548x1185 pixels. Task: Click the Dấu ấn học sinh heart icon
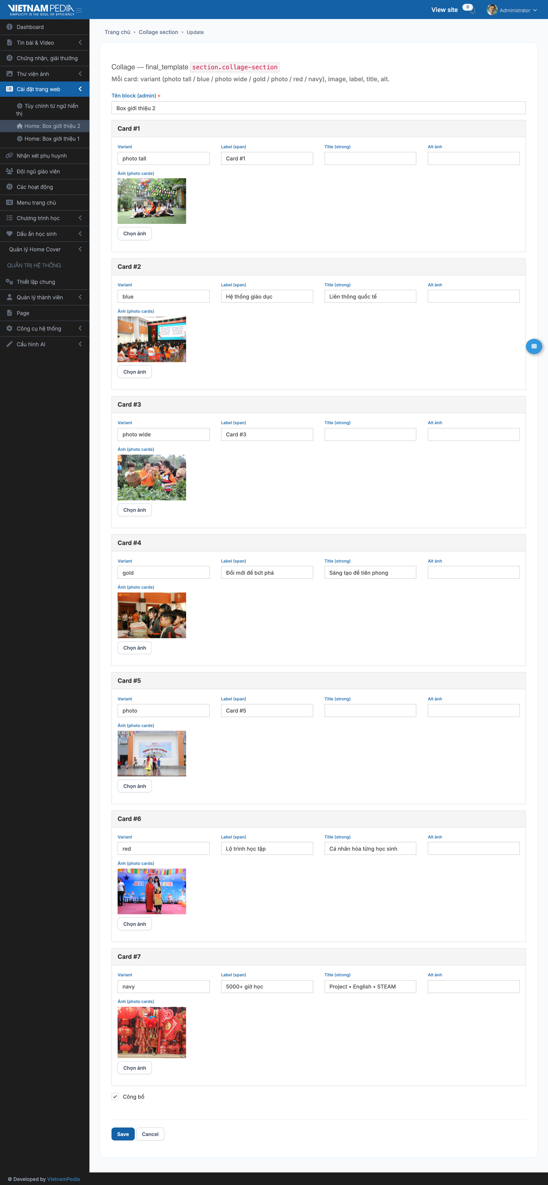[x=9, y=234]
